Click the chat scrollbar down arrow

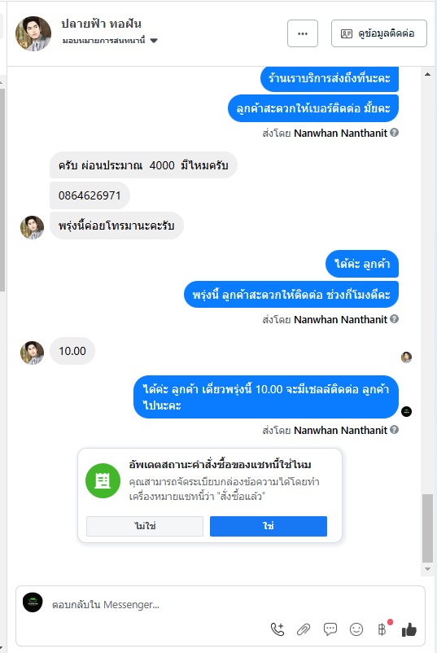point(427,569)
